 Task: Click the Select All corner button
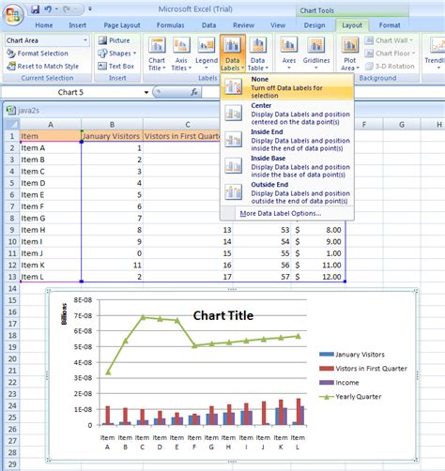[12, 125]
